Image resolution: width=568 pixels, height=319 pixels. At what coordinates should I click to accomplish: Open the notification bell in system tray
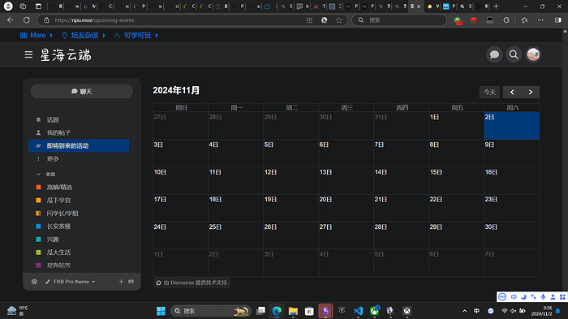(x=558, y=311)
